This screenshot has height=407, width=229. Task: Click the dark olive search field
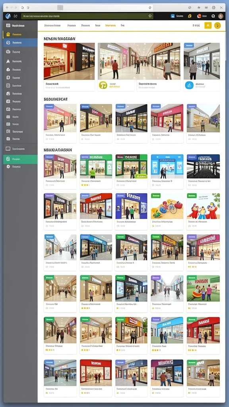point(87,16)
